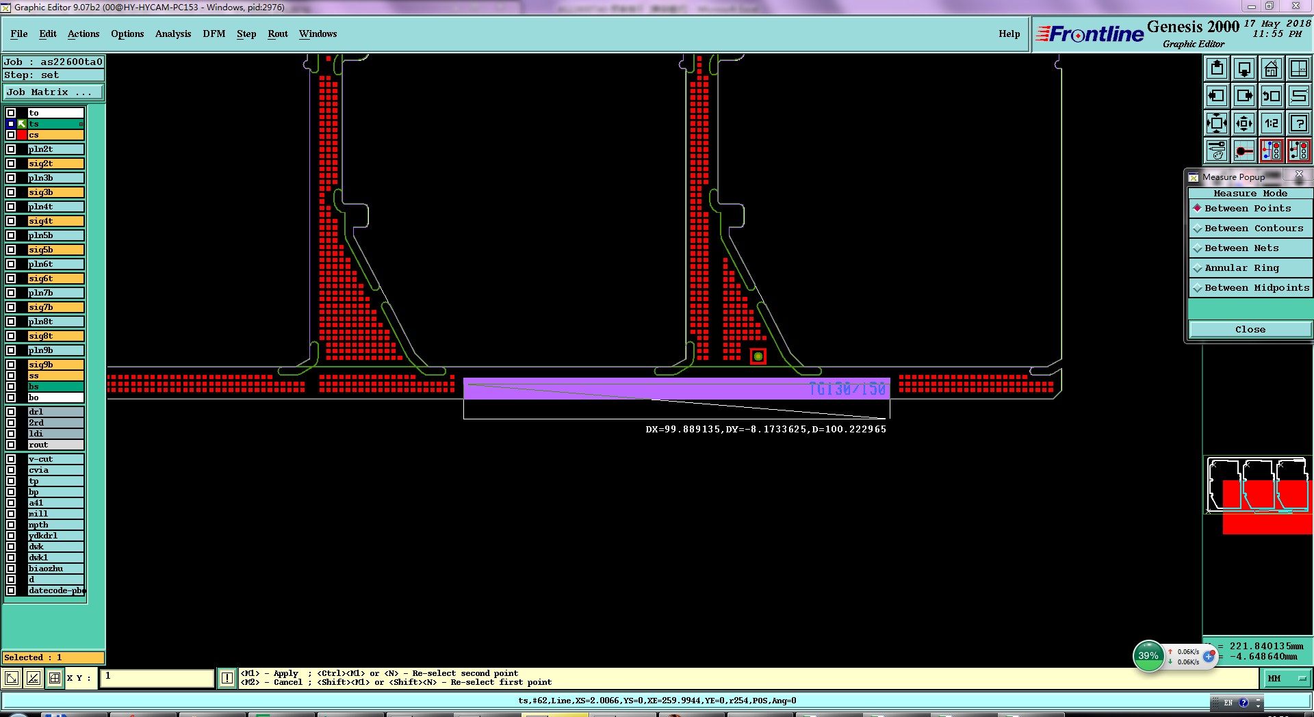Click Close in Measure Popup
The height and width of the screenshot is (717, 1314).
click(1250, 329)
